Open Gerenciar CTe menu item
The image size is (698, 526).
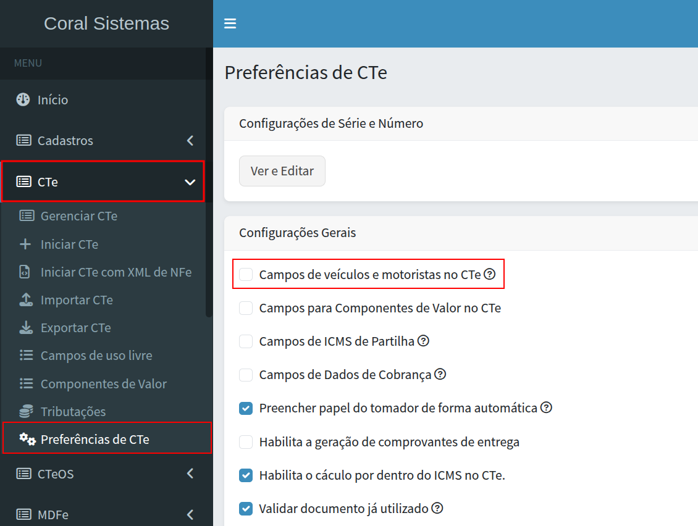pyautogui.click(x=78, y=216)
